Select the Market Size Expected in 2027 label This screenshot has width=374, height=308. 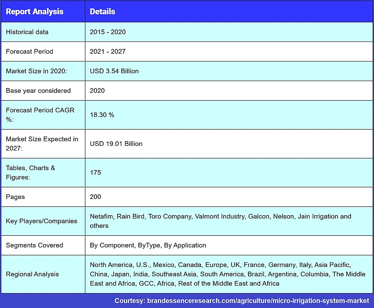click(x=42, y=144)
